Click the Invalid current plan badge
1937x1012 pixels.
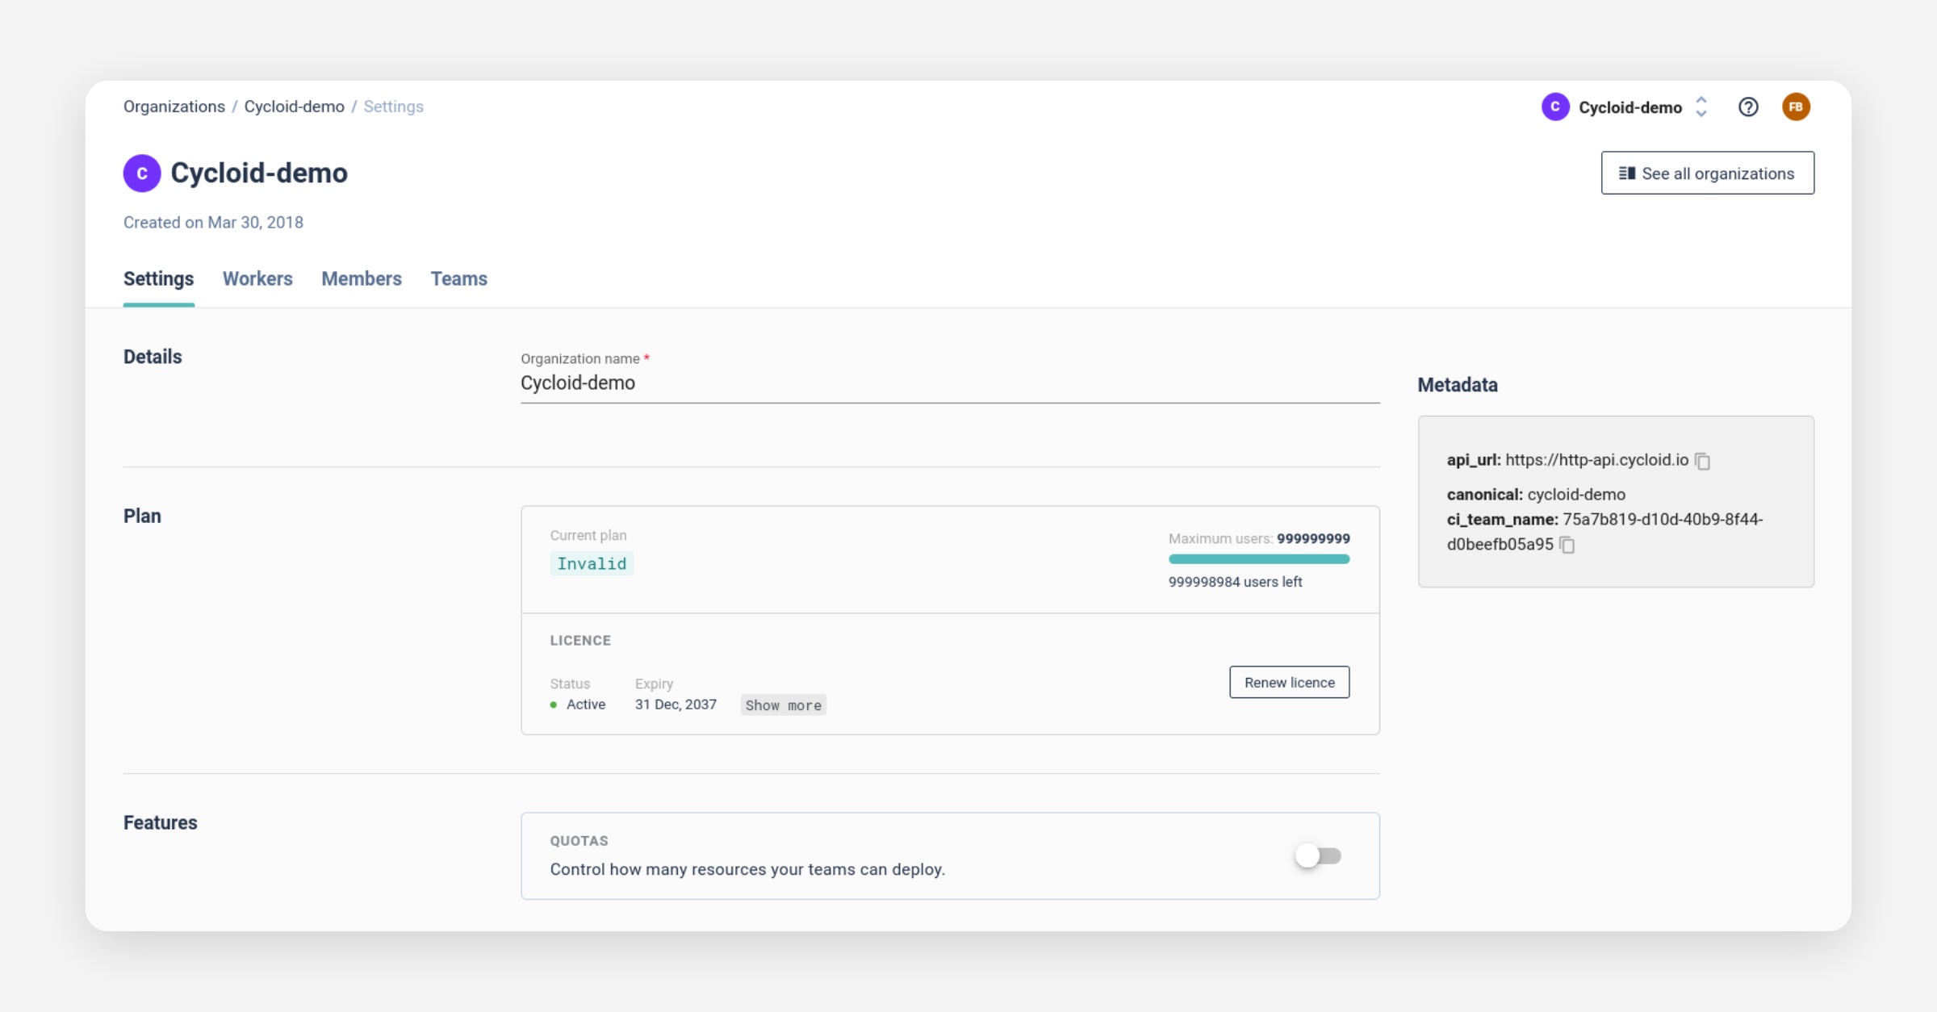[592, 563]
